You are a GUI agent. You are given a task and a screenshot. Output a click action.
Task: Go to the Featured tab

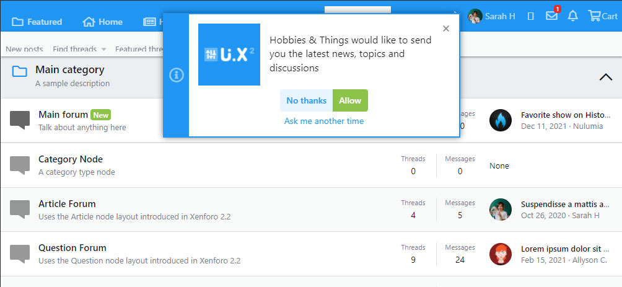pyautogui.click(x=37, y=22)
